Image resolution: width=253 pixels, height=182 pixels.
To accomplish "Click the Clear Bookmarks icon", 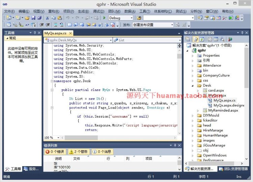I will (x=112, y=25).
